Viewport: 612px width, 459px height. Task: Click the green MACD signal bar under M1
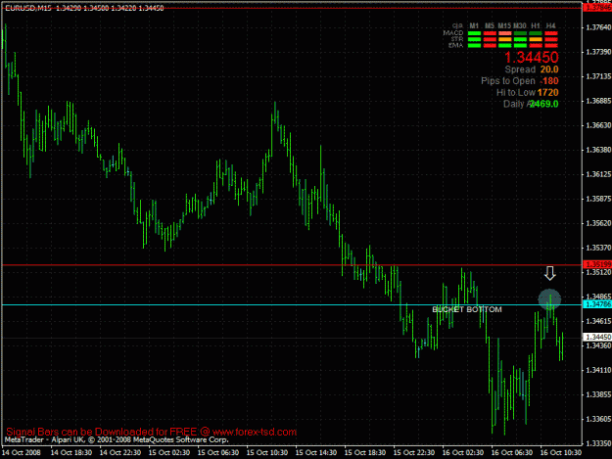(x=474, y=33)
